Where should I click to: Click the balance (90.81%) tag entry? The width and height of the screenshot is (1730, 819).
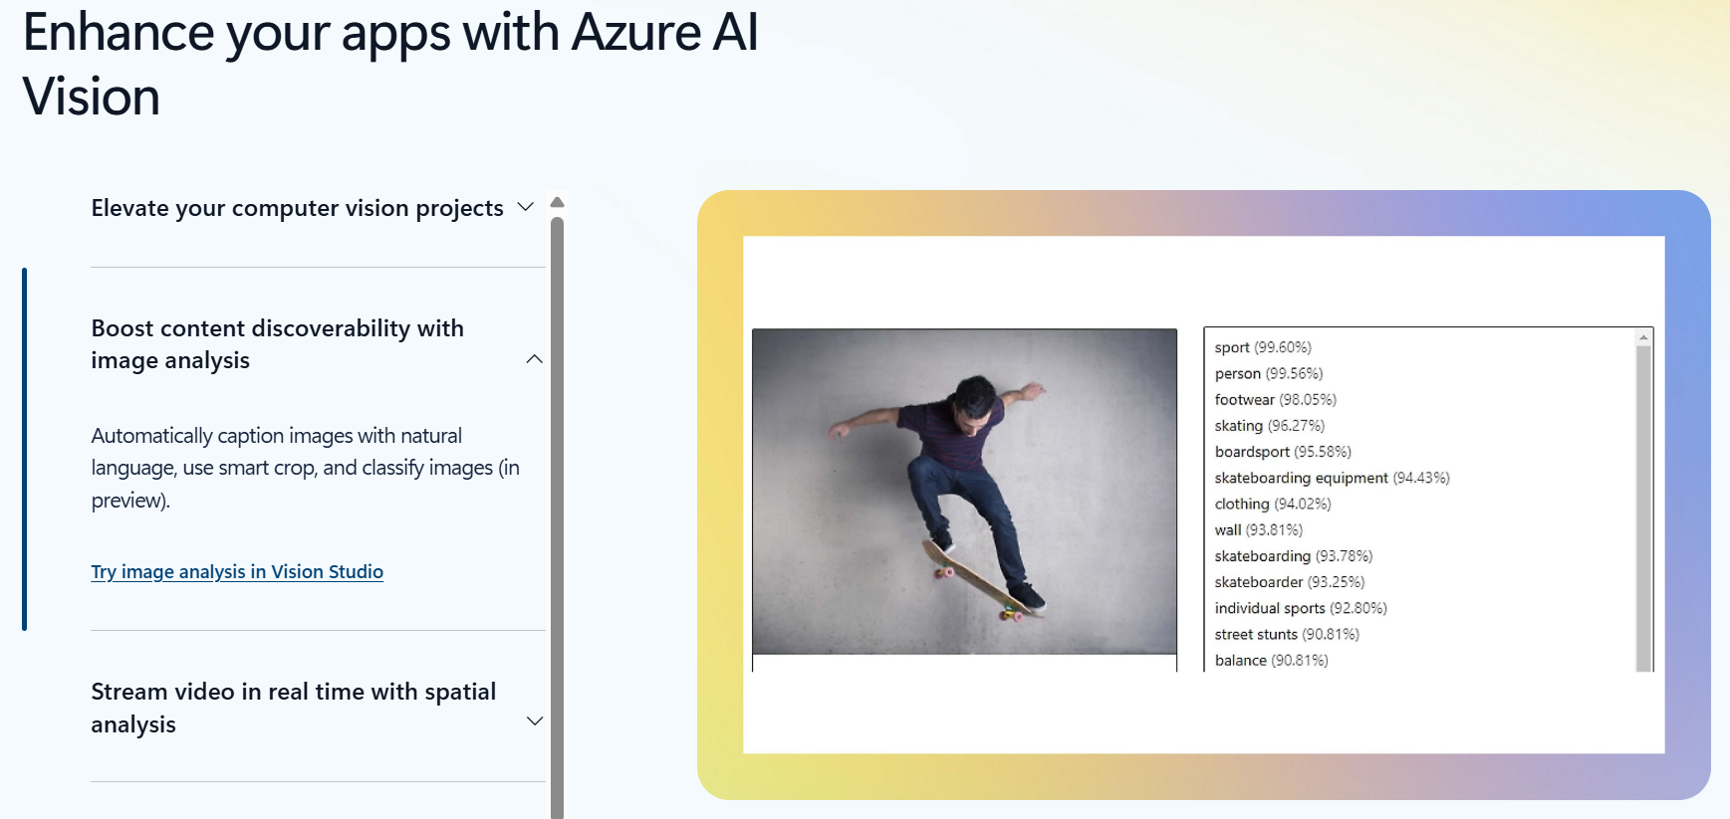tap(1271, 660)
